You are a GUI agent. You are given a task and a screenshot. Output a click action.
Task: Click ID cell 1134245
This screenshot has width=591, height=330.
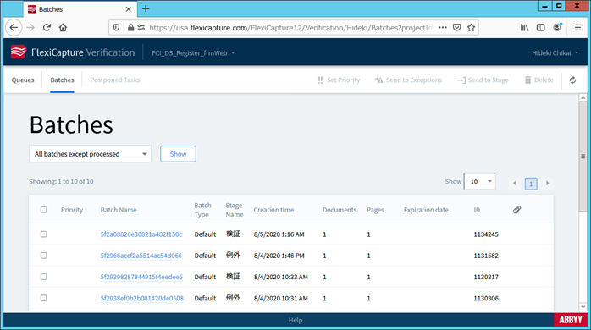(x=486, y=234)
